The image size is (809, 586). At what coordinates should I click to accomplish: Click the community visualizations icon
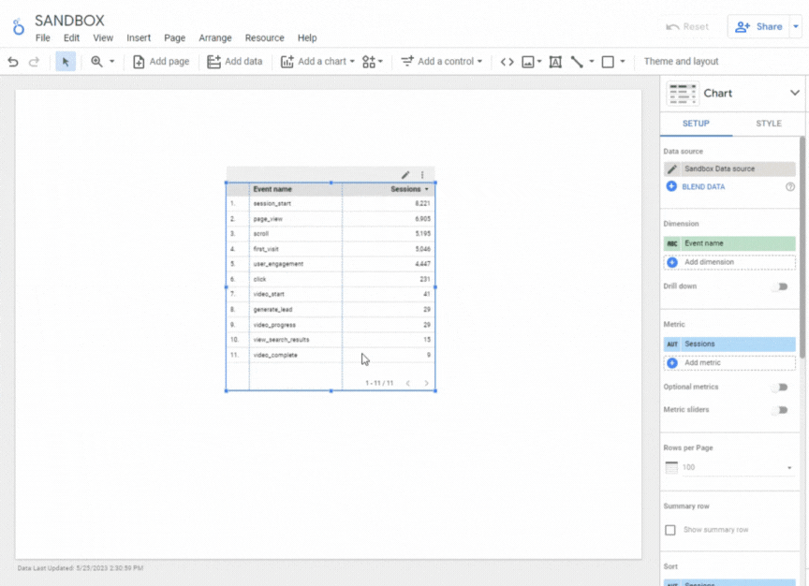368,62
